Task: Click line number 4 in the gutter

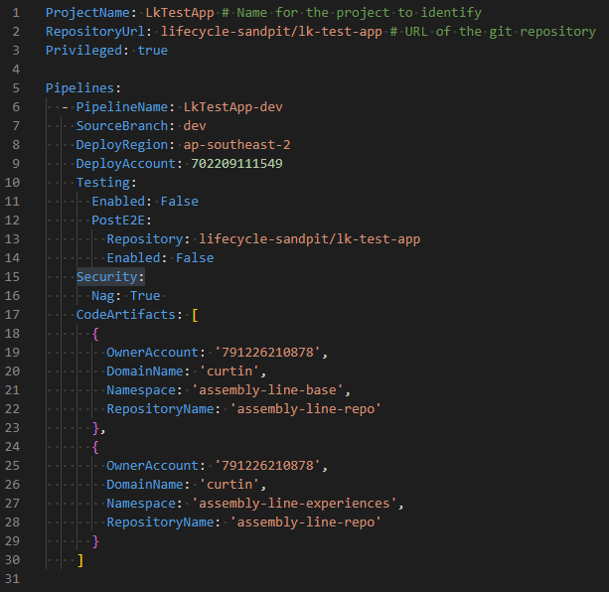Action: coord(16,70)
